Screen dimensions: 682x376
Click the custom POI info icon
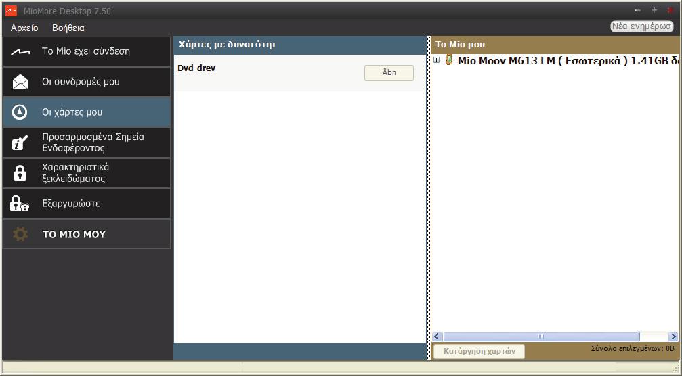click(x=20, y=143)
